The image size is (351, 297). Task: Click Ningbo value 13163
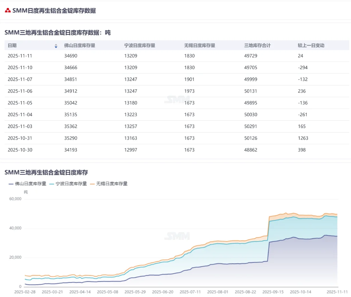pyautogui.click(x=131, y=138)
